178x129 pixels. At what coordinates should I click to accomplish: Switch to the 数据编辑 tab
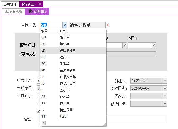pos(37,11)
